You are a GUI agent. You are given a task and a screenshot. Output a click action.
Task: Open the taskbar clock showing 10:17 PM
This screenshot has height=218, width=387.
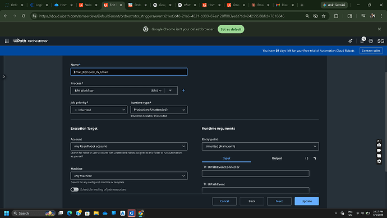click(378, 213)
